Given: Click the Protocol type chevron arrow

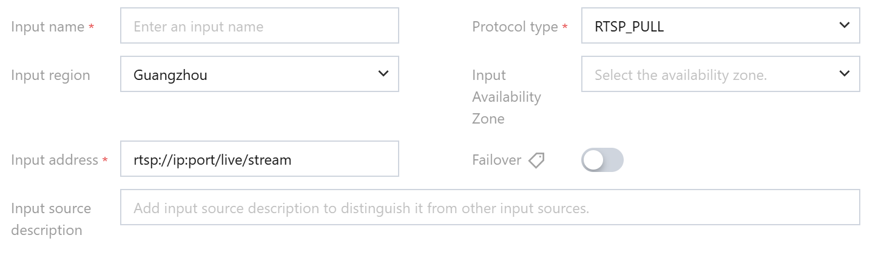Looking at the screenshot, I should pyautogui.click(x=844, y=25).
